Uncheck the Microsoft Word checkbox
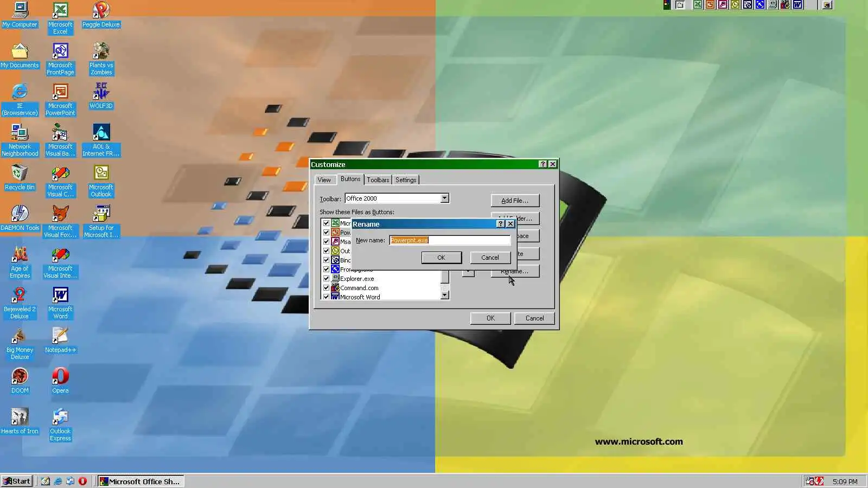This screenshot has width=868, height=488. (326, 297)
